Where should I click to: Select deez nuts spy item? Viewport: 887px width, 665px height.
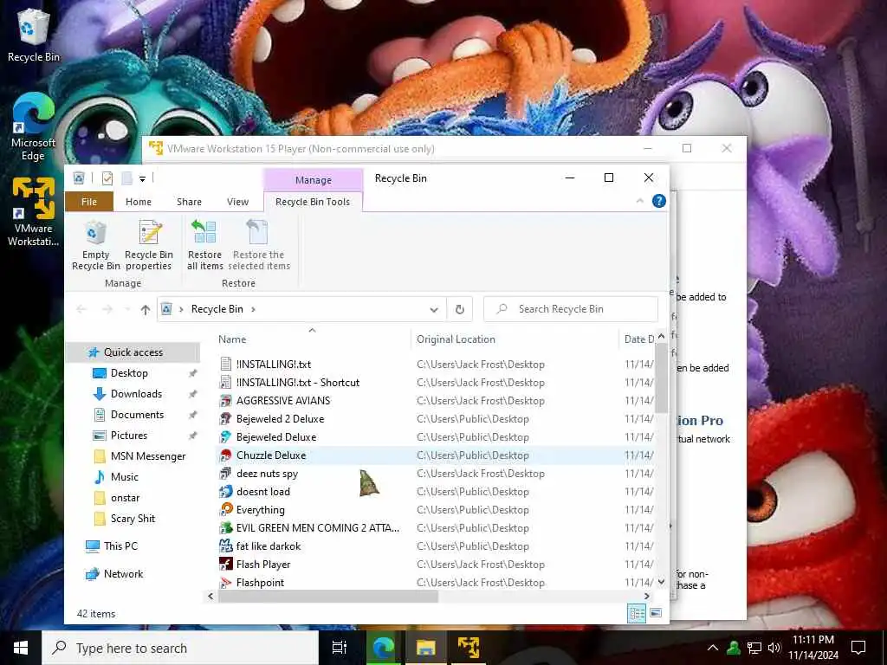tap(267, 474)
